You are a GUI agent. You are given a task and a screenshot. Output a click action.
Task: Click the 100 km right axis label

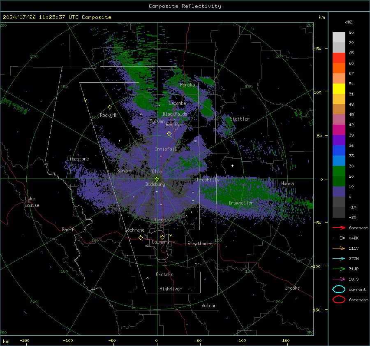[x=317, y=92]
